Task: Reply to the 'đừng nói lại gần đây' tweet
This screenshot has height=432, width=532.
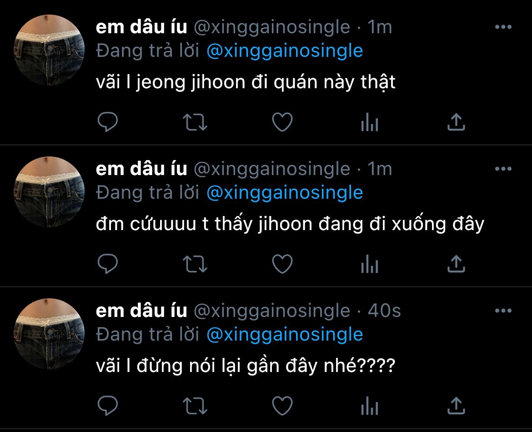Action: (108, 406)
